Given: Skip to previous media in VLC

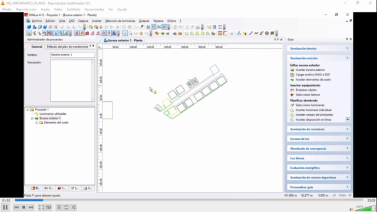Looking at the screenshot, I should tap(16, 207).
